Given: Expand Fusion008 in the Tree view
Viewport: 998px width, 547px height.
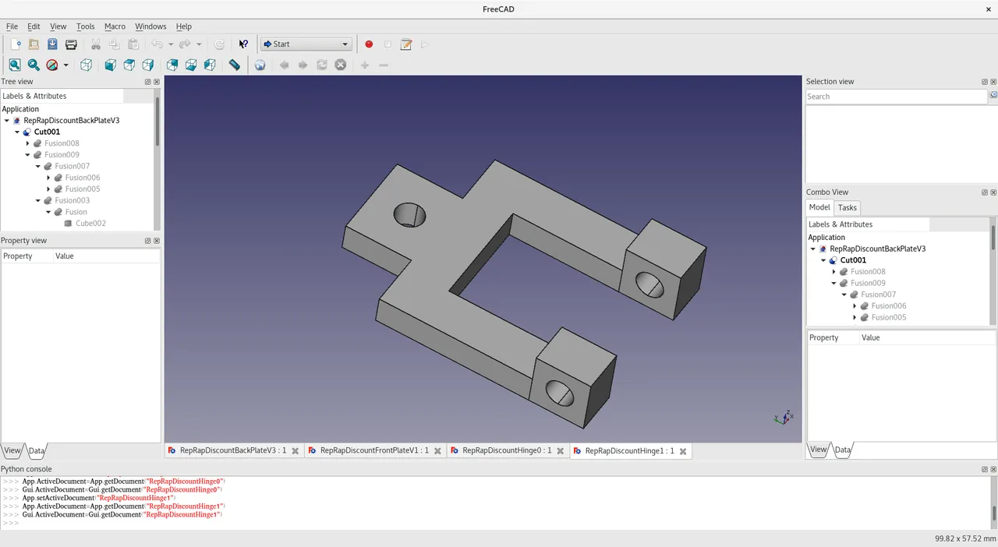Looking at the screenshot, I should tap(27, 143).
